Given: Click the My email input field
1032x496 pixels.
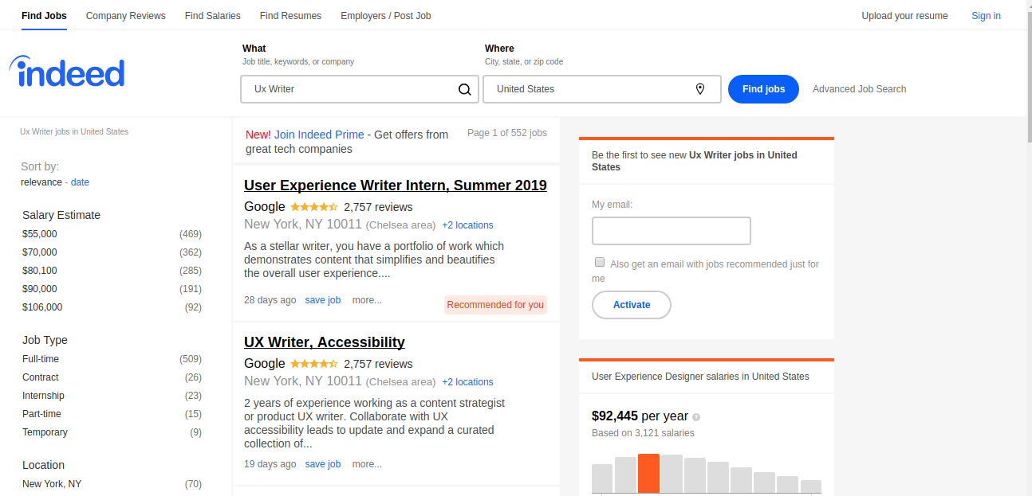Looking at the screenshot, I should [x=672, y=231].
